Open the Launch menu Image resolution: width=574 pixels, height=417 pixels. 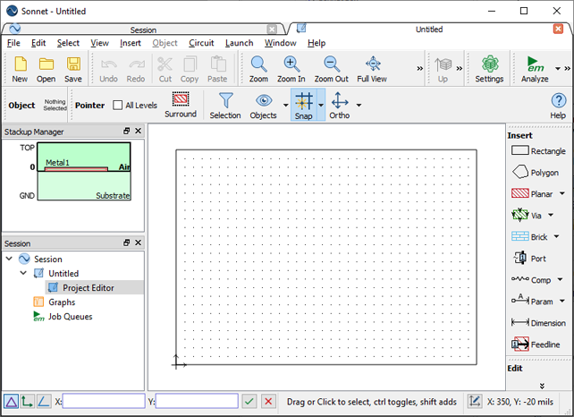click(x=239, y=43)
